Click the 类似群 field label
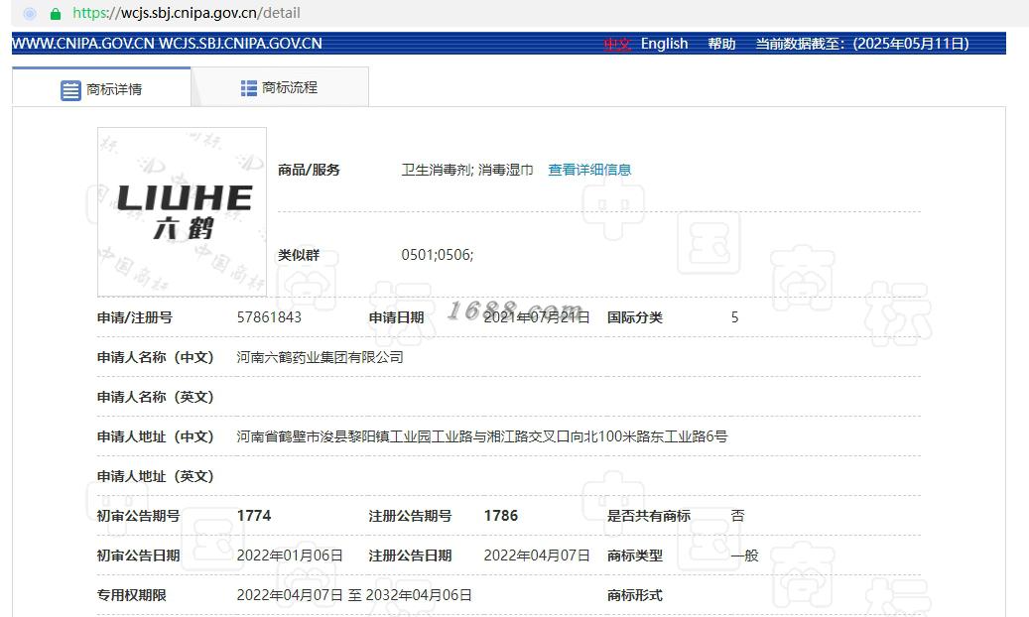Image resolution: width=1029 pixels, height=617 pixels. (x=299, y=255)
